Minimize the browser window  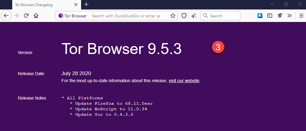(272, 5)
